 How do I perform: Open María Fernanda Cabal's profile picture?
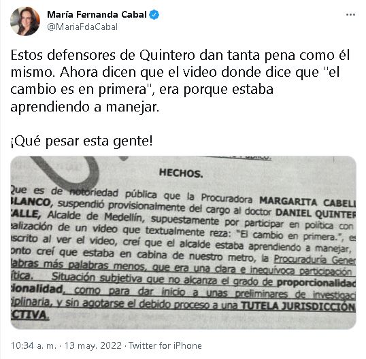pyautogui.click(x=25, y=21)
